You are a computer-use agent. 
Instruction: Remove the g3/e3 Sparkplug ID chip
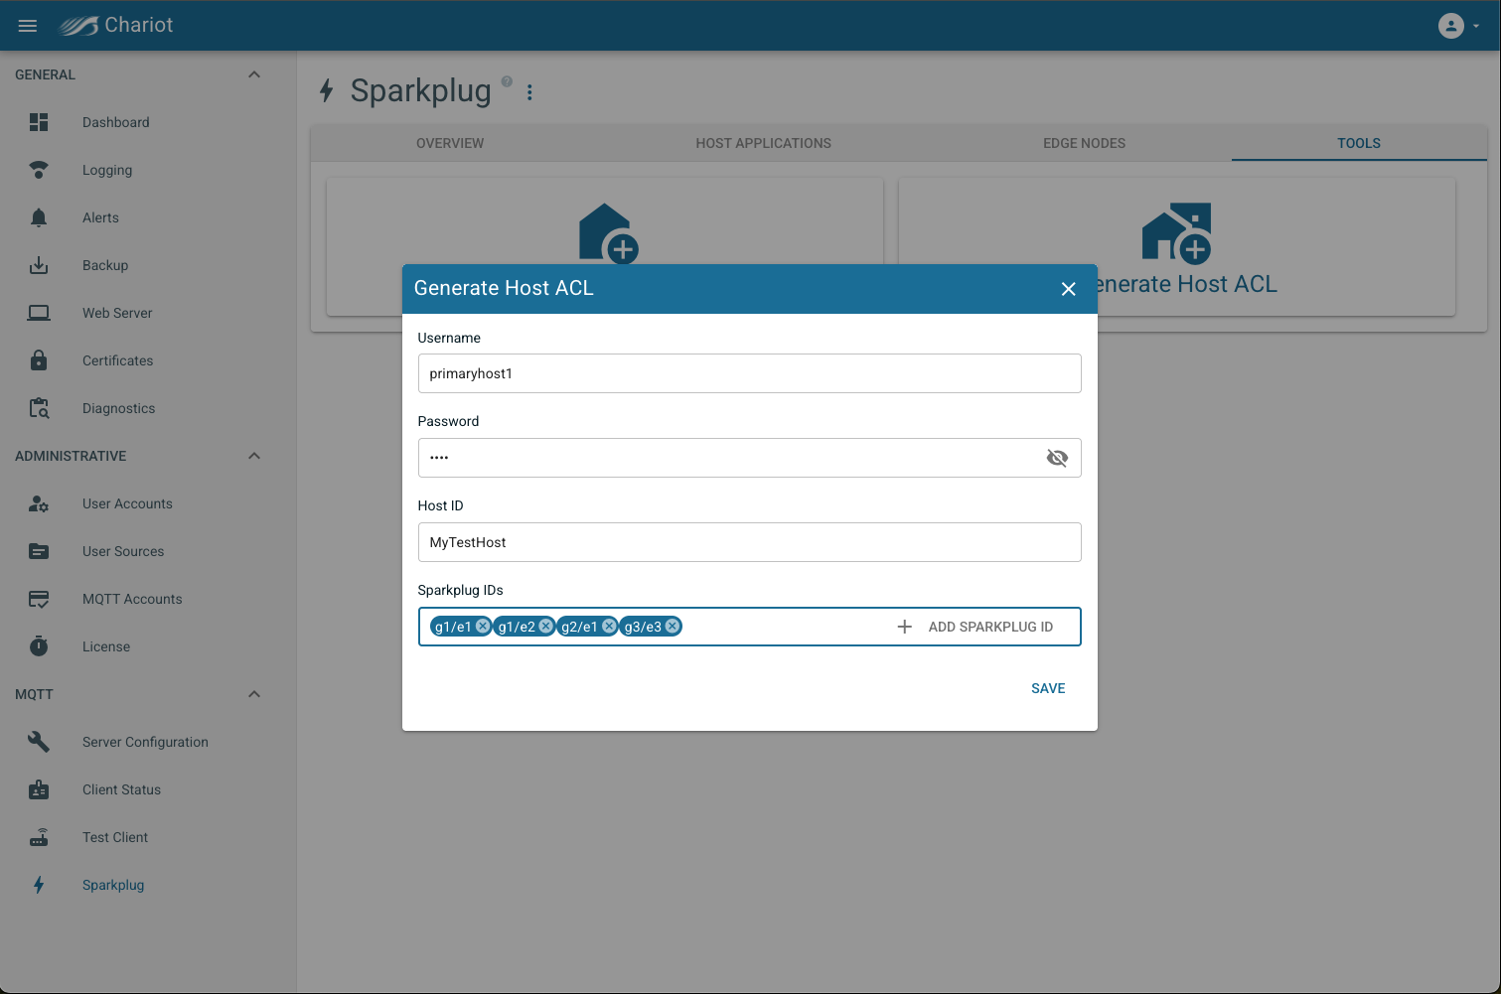[x=673, y=626]
